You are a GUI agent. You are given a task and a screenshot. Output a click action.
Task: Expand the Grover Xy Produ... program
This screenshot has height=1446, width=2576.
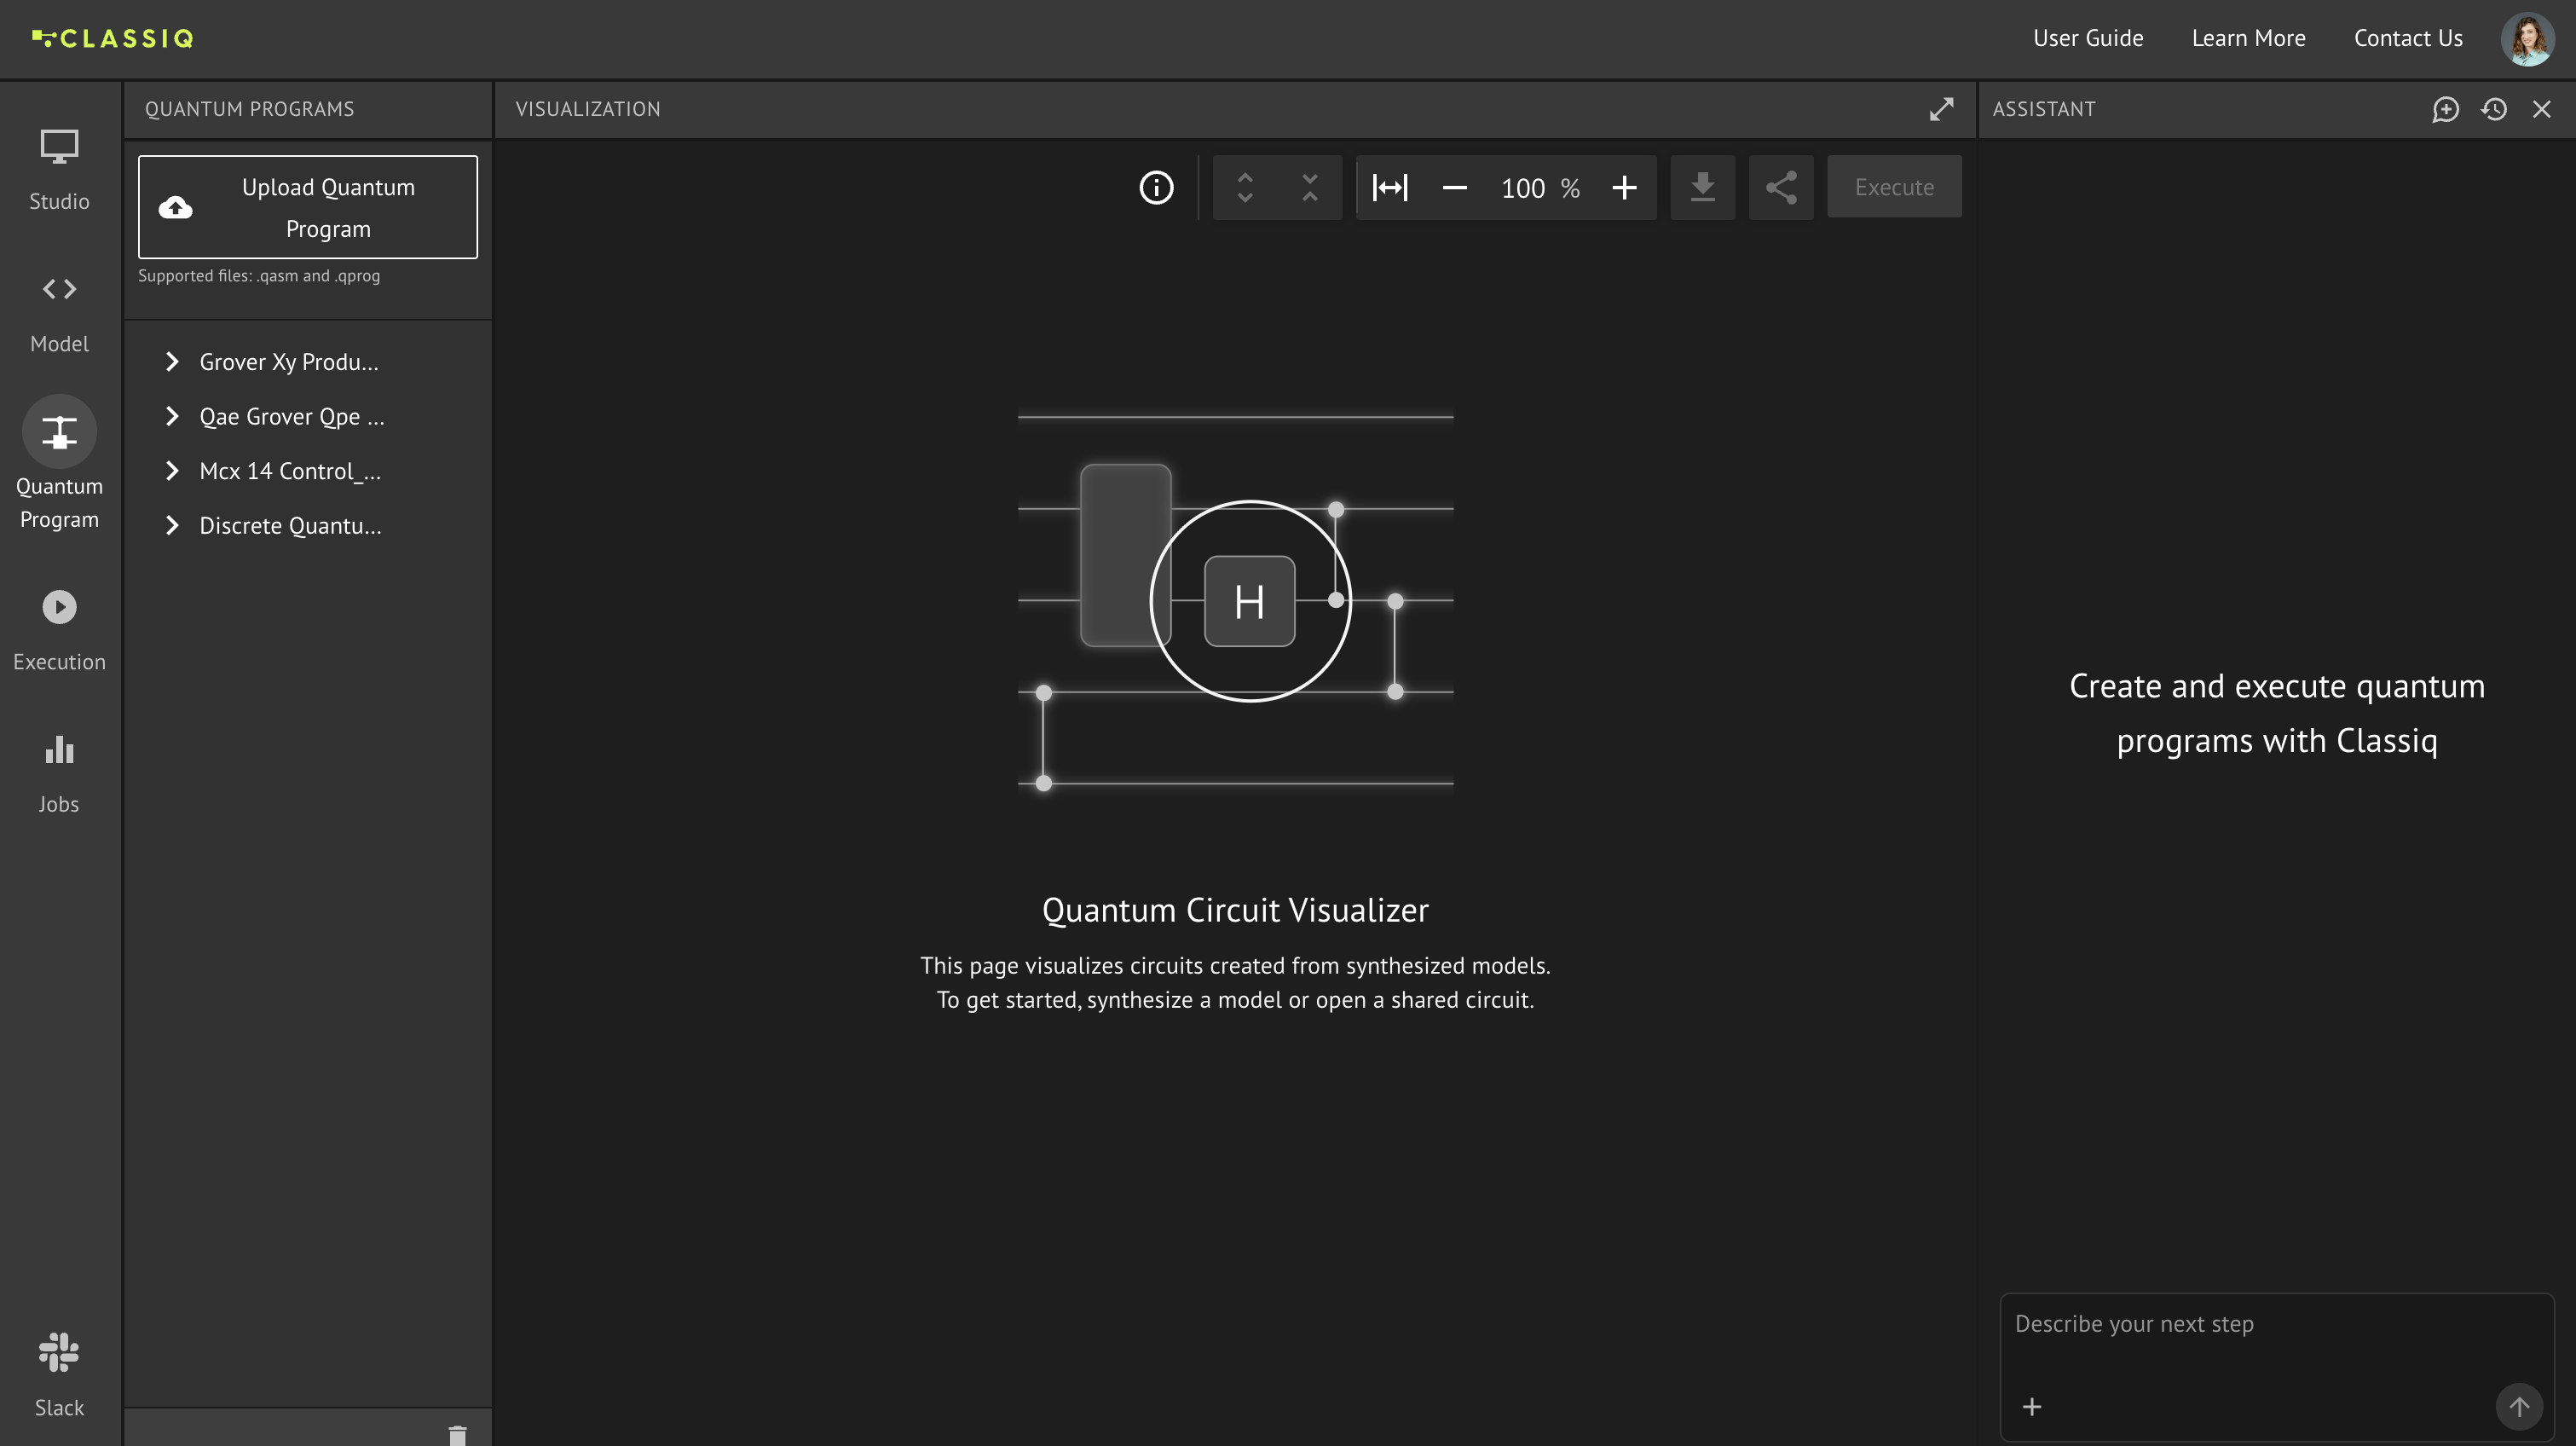click(x=172, y=362)
